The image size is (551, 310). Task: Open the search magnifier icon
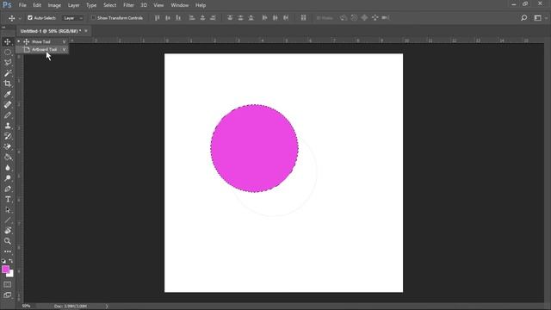(x=523, y=18)
